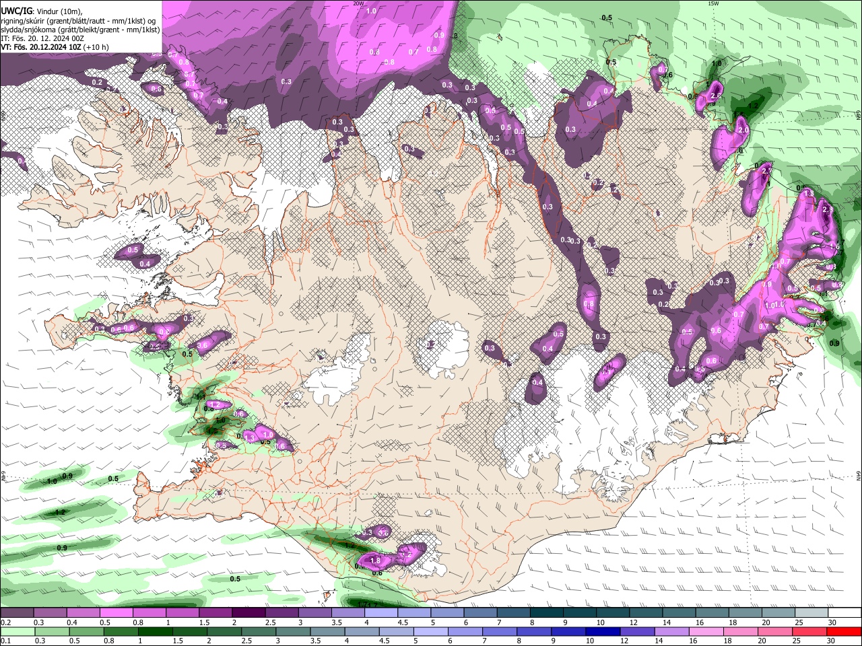862x646 pixels.
Task: Click the '20W' longitude label at the map top
Action: [358, 3]
